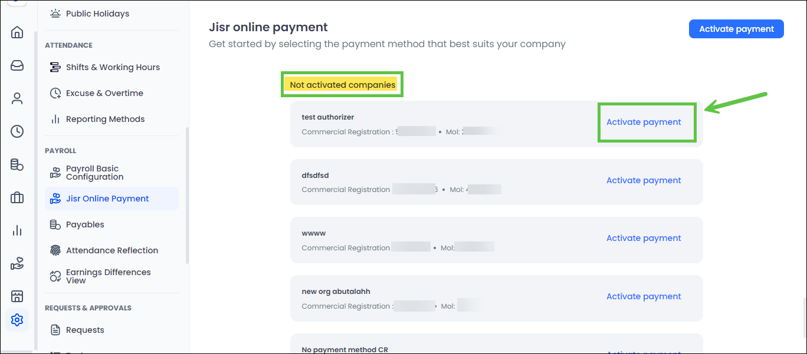Open the hand-with-heart benefits icon
The height and width of the screenshot is (354, 807).
(x=17, y=264)
